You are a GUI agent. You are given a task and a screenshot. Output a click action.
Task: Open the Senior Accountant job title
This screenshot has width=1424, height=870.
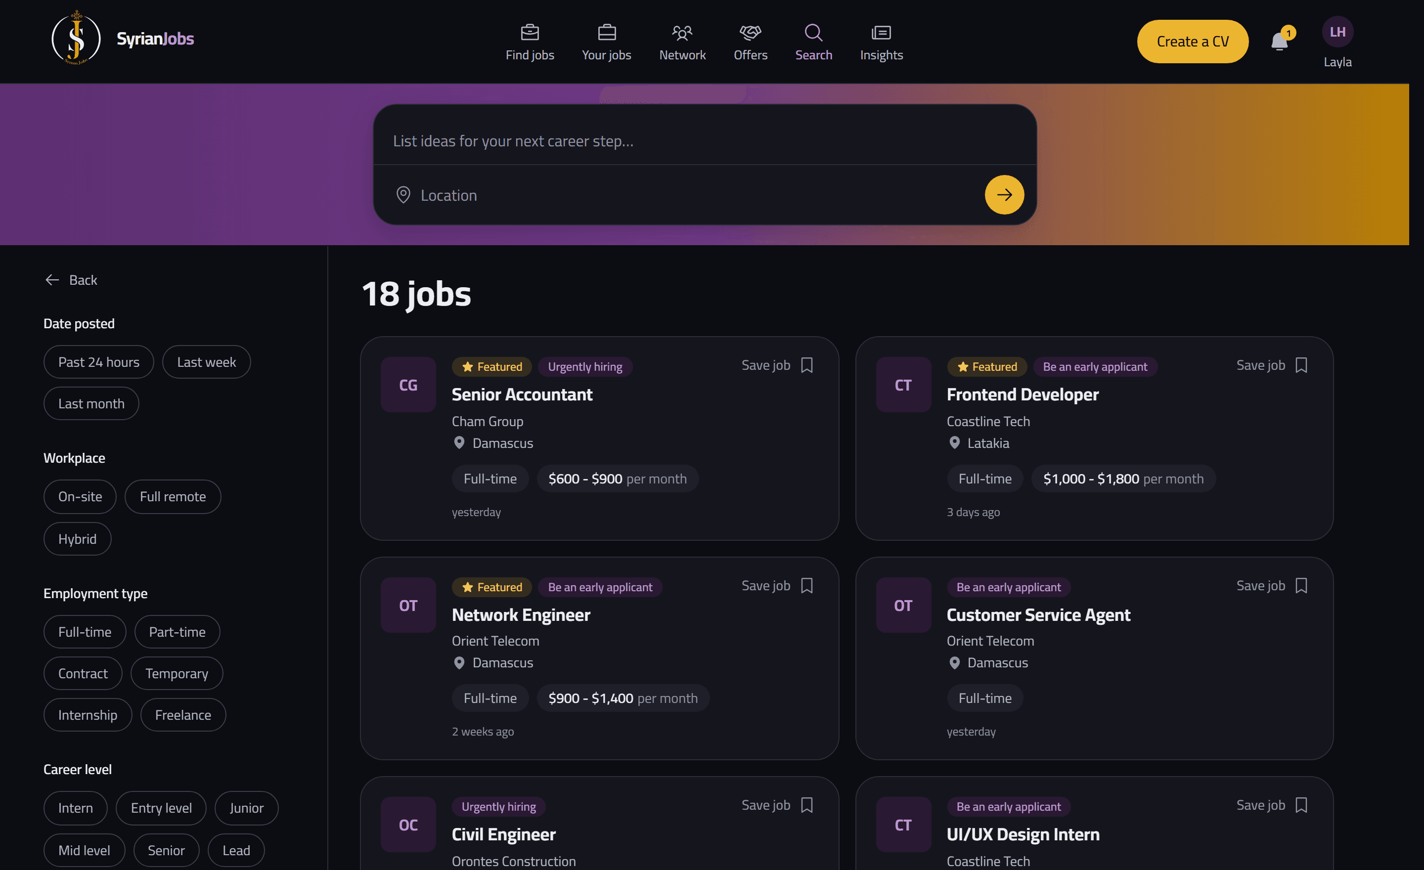click(522, 394)
